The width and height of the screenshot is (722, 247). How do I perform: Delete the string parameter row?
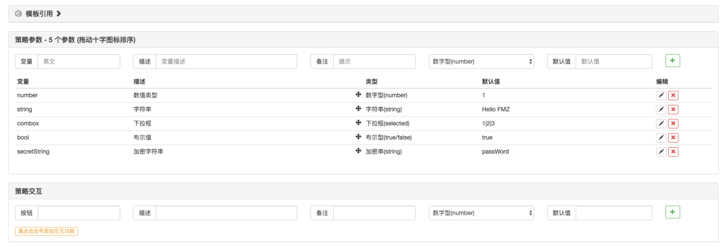673,109
